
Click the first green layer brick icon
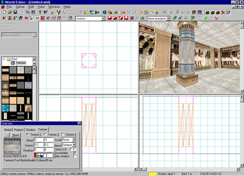tap(207, 12)
